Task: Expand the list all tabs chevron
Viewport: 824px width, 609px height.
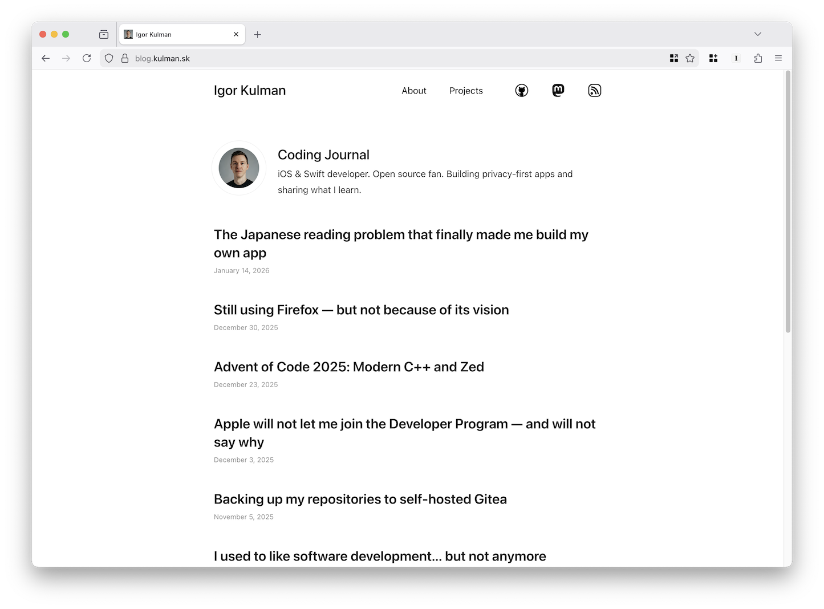Action: pos(758,34)
